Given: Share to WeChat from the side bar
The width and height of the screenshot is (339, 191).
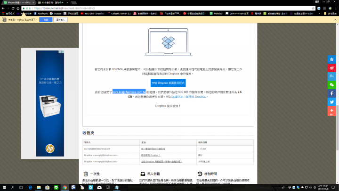Looking at the screenshot, I should pos(331,85).
